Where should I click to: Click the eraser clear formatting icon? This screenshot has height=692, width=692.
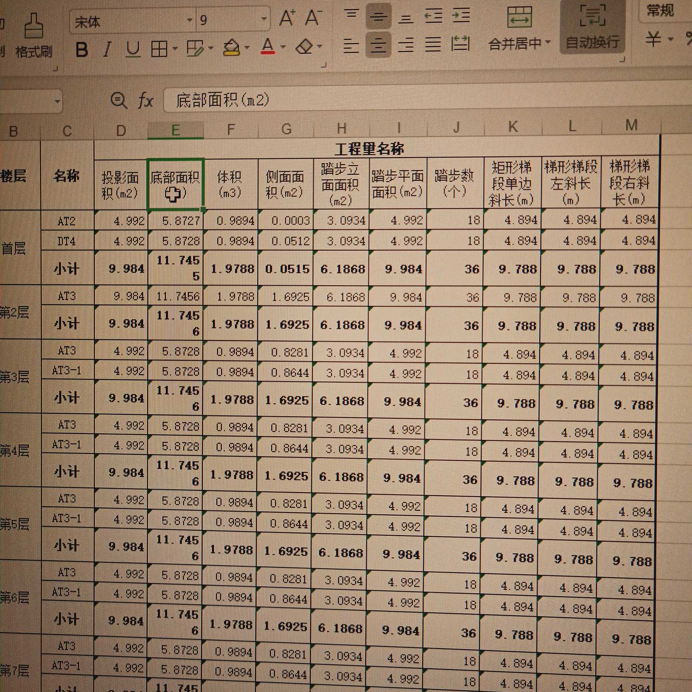(x=304, y=46)
